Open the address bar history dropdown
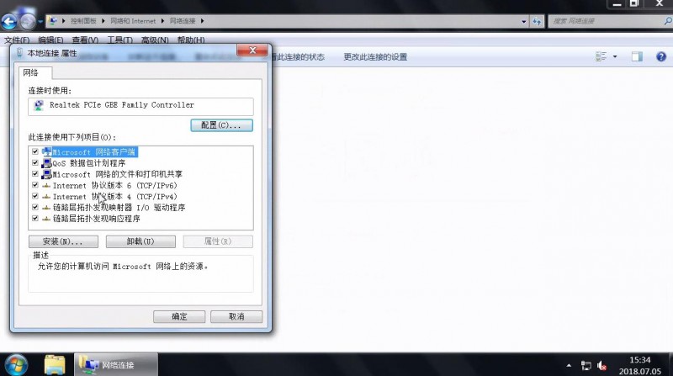Screen dimensions: 673x376 coord(523,21)
